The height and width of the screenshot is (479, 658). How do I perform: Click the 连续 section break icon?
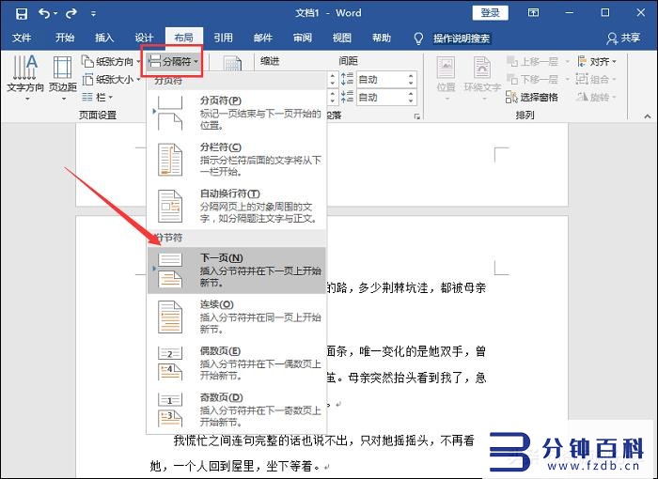click(169, 317)
